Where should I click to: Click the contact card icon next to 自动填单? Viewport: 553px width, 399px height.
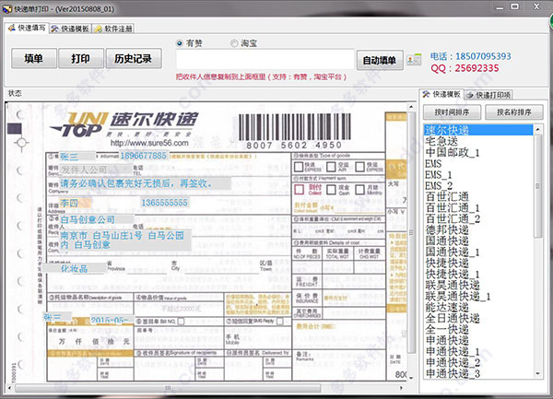pyautogui.click(x=414, y=60)
